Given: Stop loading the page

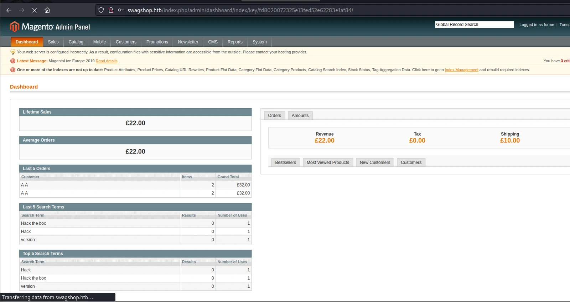Looking at the screenshot, I should (35, 10).
